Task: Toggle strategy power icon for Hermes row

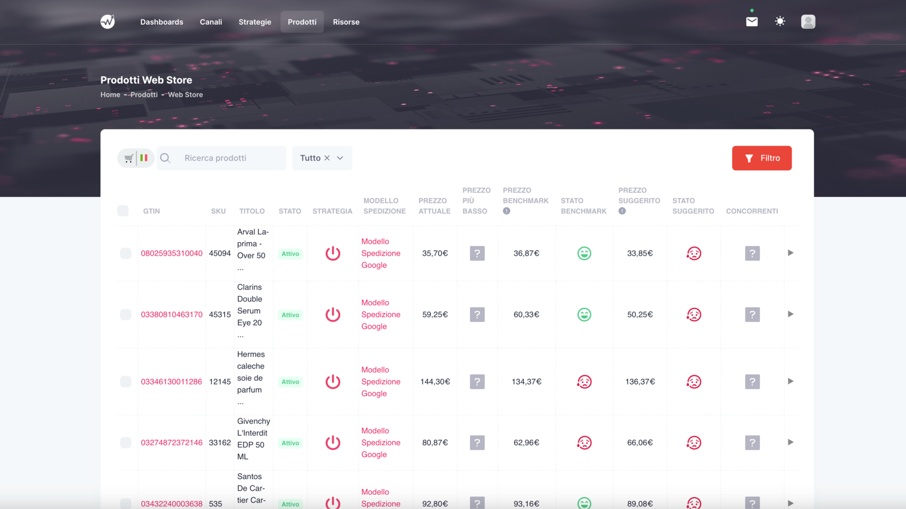Action: click(x=333, y=382)
